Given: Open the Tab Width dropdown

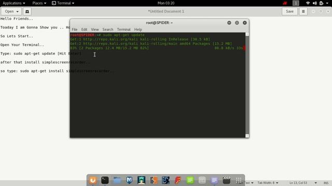Looking at the screenshot, I should point(268,183).
